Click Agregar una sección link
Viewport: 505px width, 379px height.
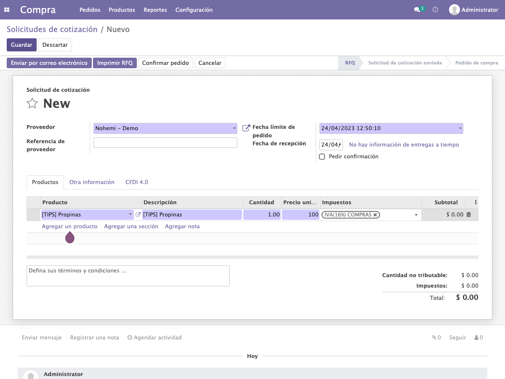pyautogui.click(x=131, y=227)
